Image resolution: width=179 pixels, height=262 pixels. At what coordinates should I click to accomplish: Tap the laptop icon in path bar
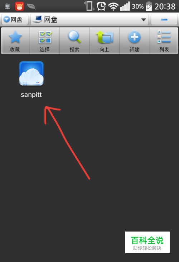(37, 19)
